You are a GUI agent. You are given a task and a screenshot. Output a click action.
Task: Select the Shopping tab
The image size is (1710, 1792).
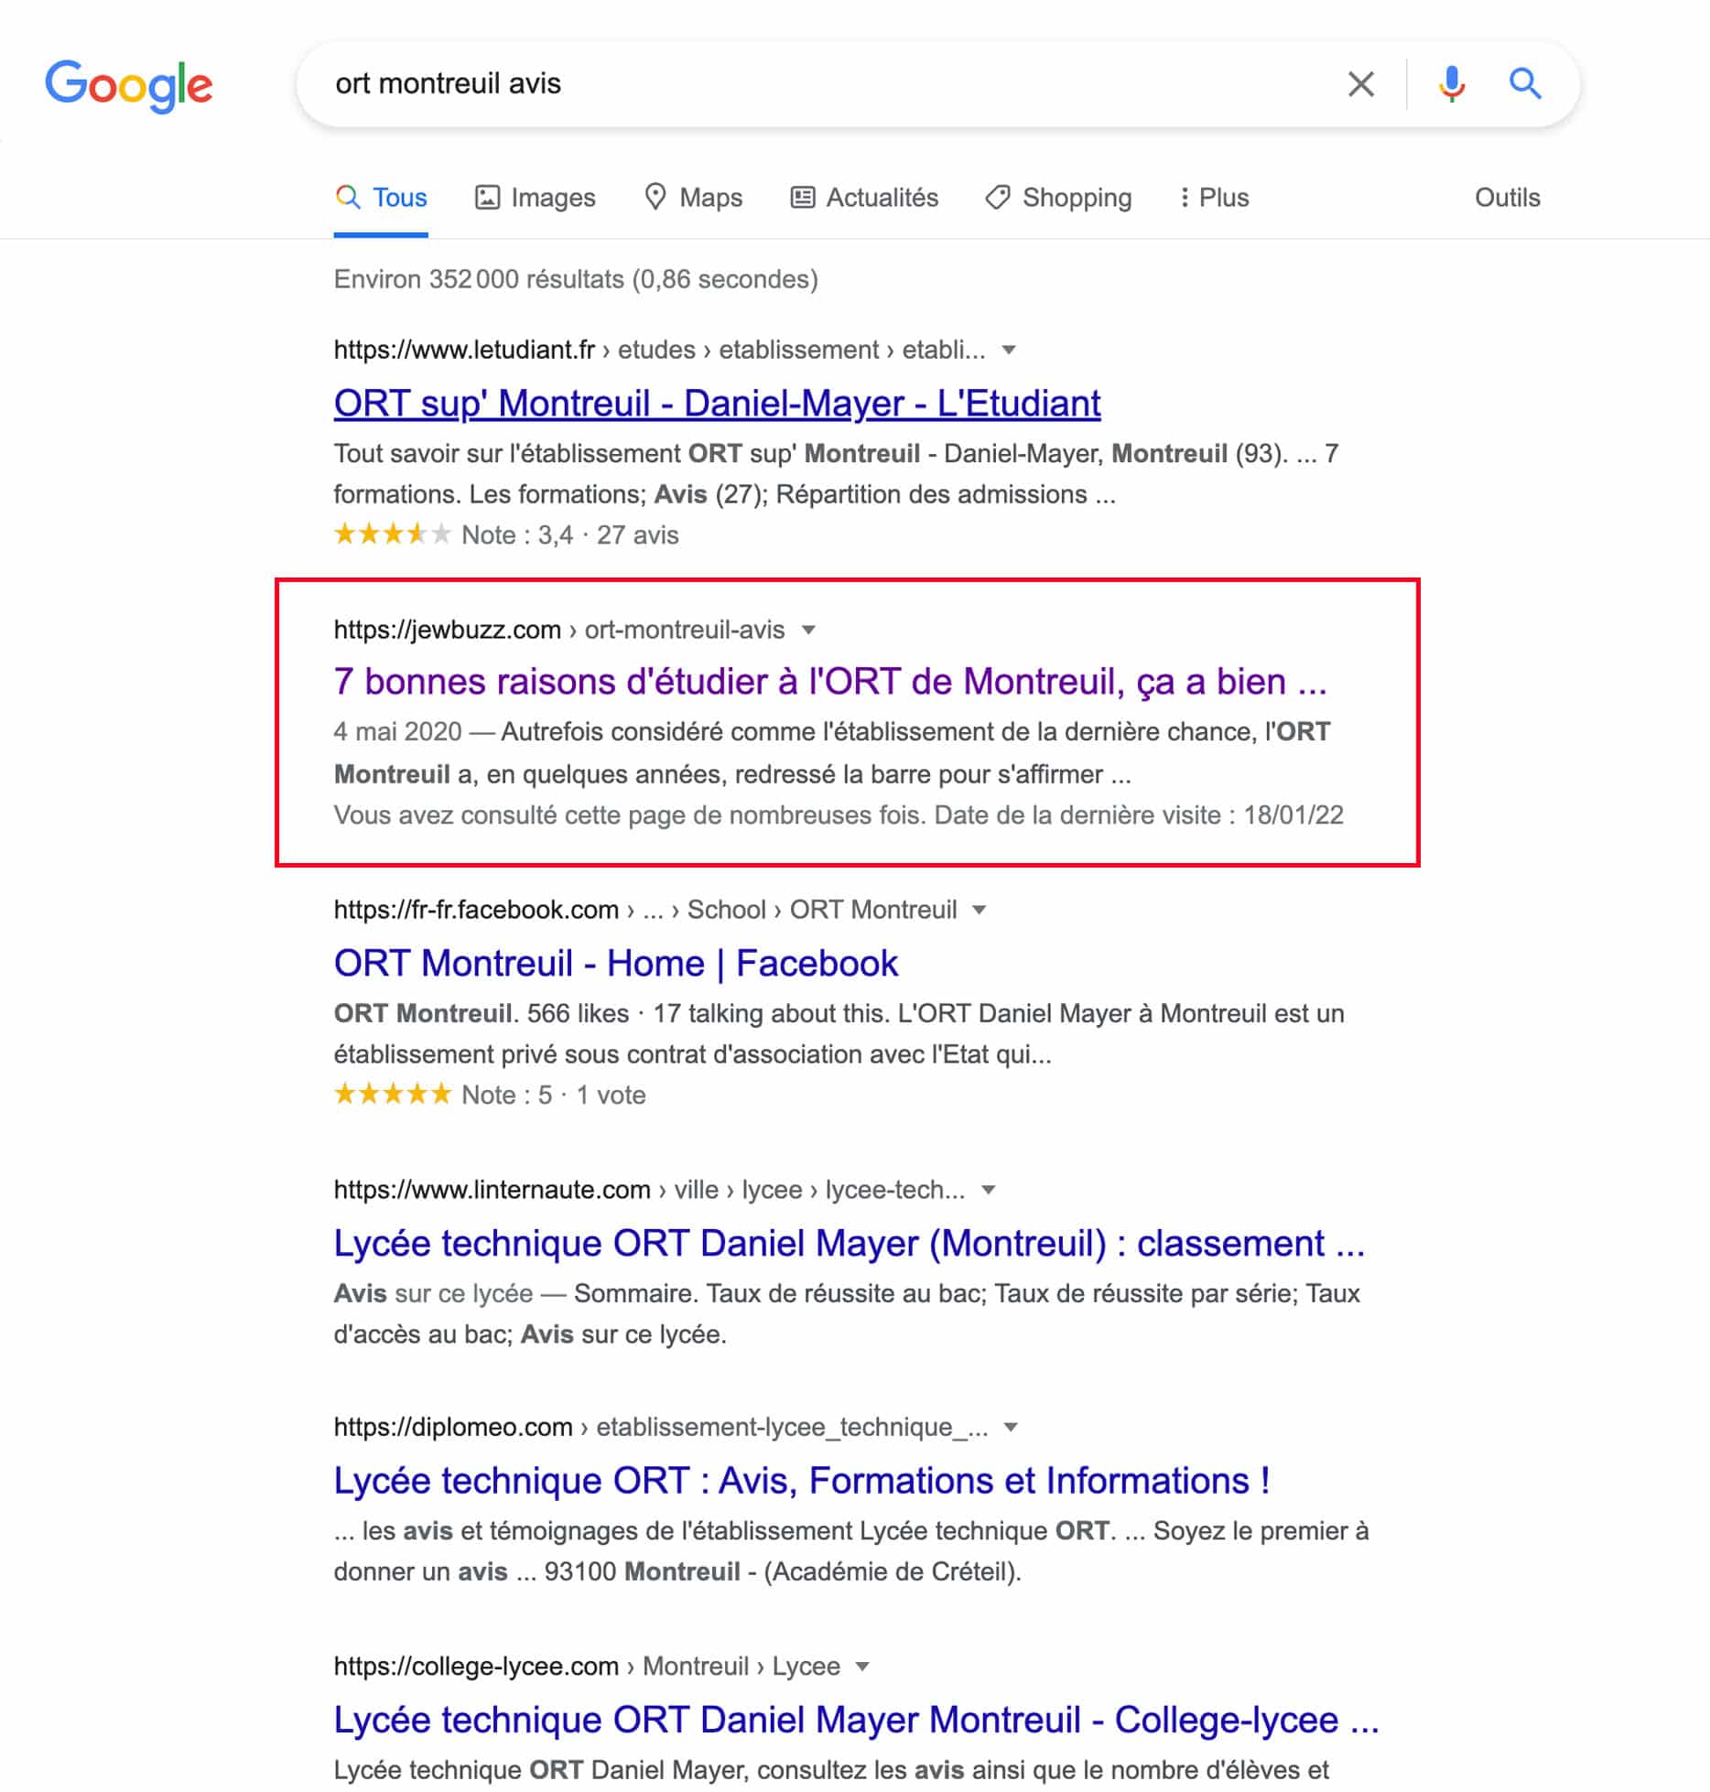[1058, 198]
